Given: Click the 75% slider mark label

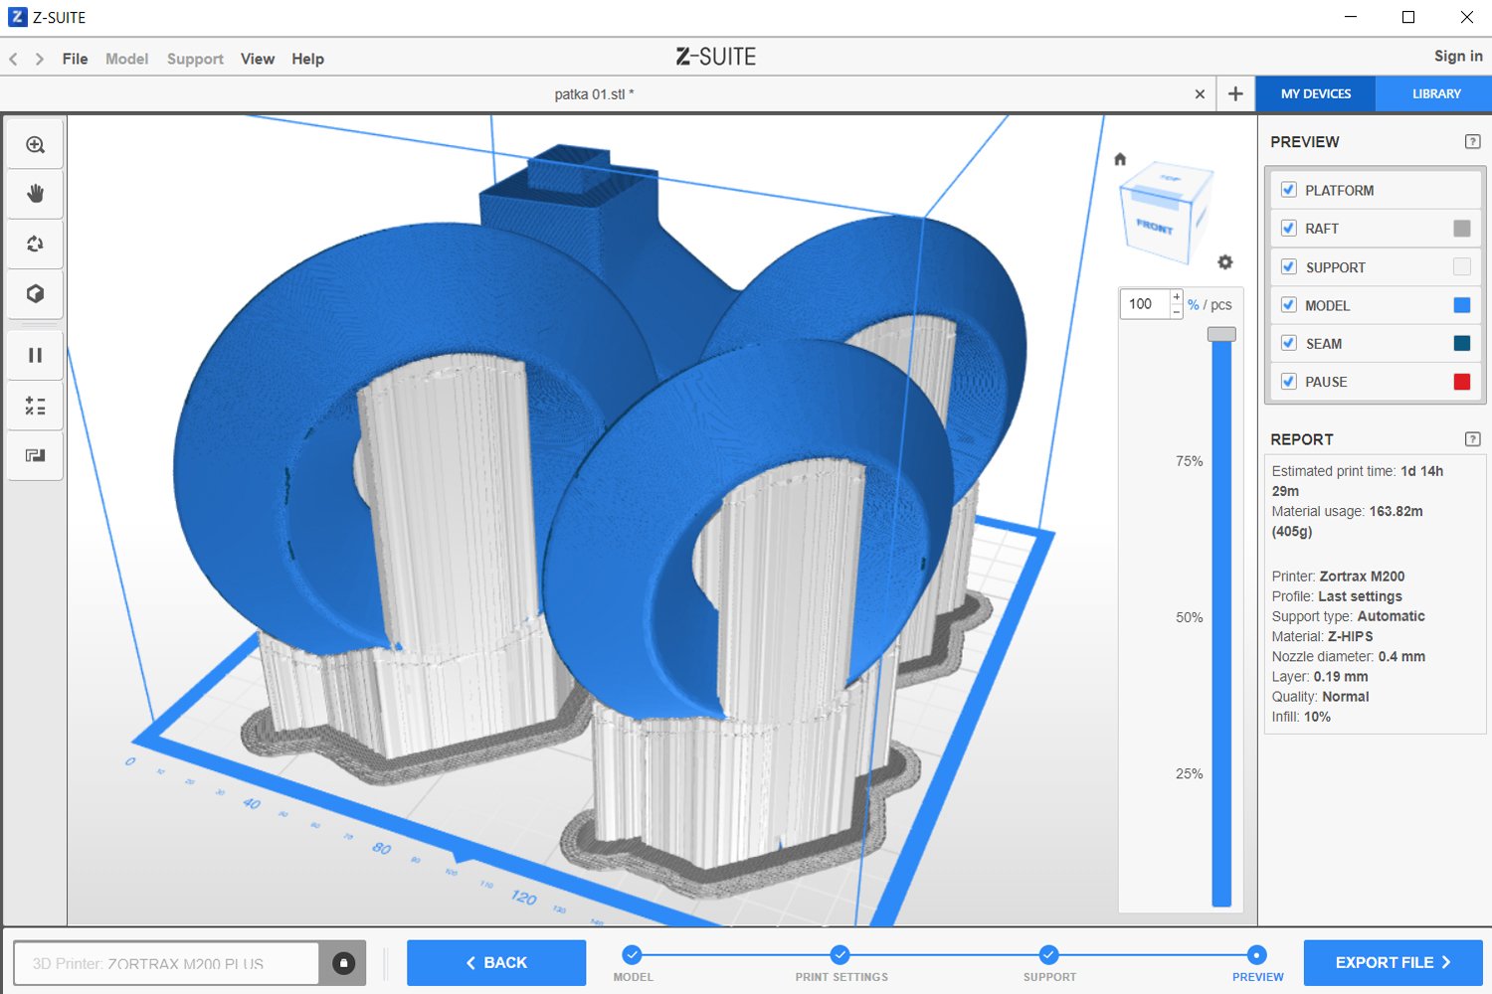Looking at the screenshot, I should [x=1190, y=461].
